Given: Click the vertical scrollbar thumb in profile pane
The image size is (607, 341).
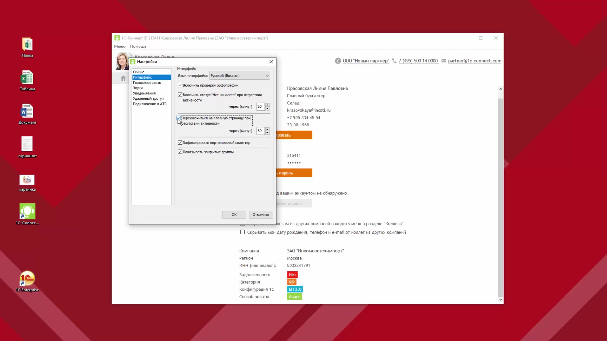Looking at the screenshot, I should coord(500,197).
